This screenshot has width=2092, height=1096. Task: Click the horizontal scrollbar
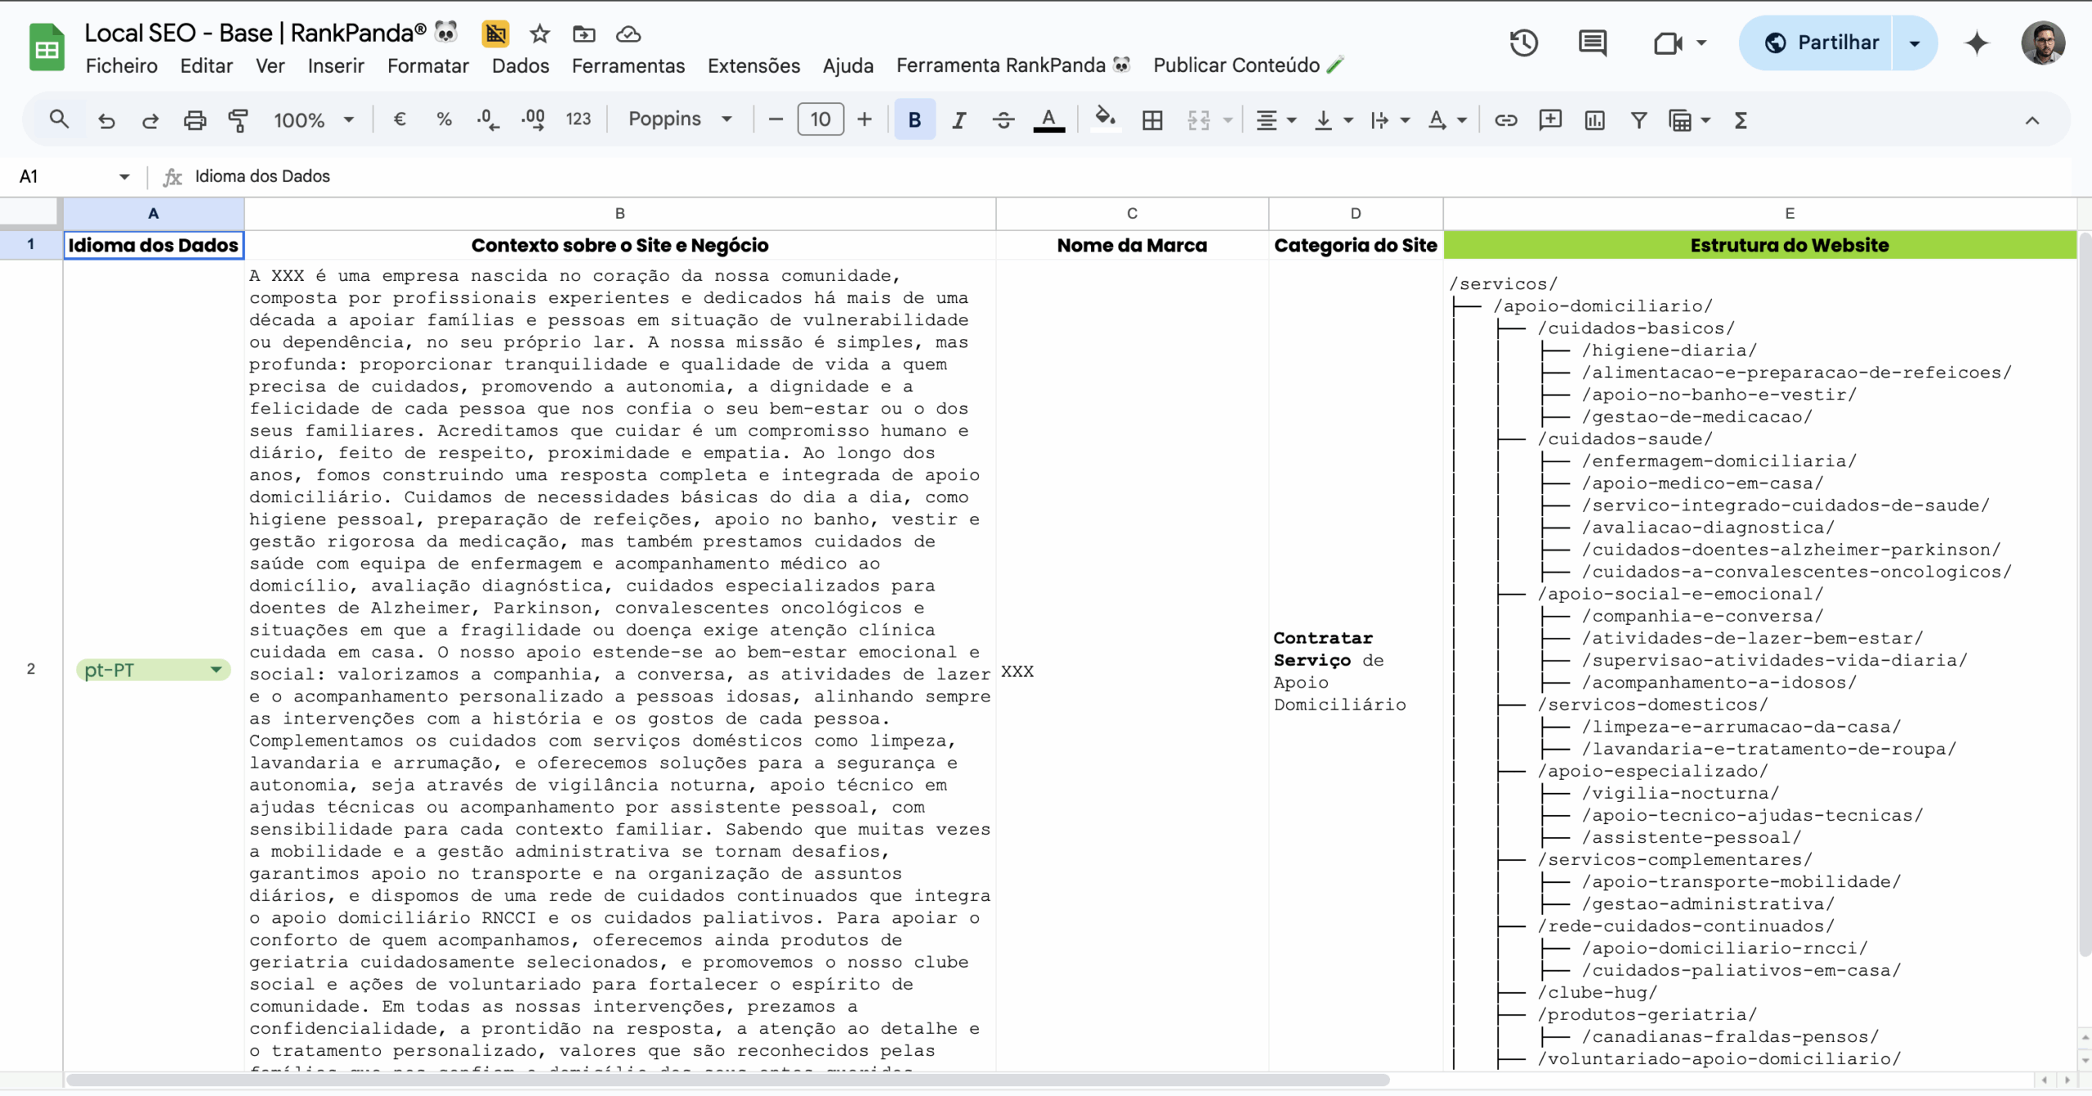point(727,1080)
